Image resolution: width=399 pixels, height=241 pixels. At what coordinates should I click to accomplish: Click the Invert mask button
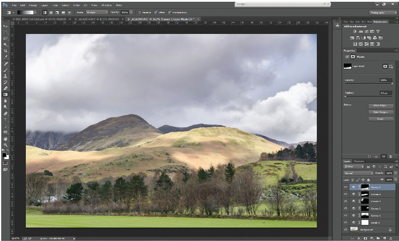click(381, 119)
